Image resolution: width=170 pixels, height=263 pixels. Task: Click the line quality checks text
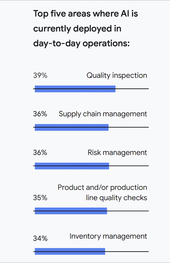[x=116, y=198]
